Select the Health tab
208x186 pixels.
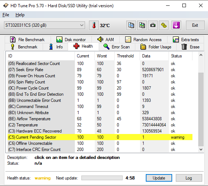click(x=83, y=46)
